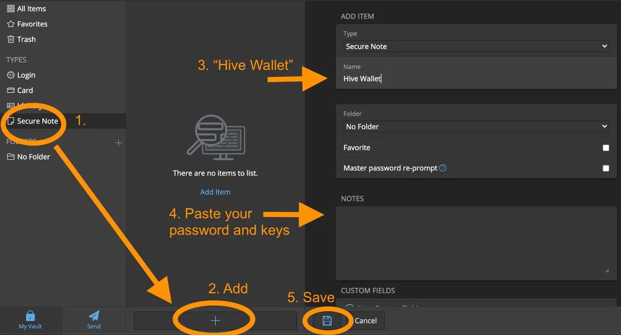The width and height of the screenshot is (621, 335).
Task: Switch to My Vault tab
Action: 31,320
